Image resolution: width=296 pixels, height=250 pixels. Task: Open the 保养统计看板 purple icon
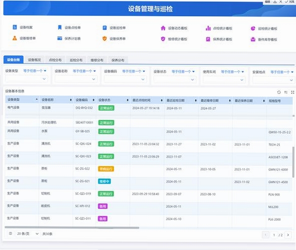tap(208, 39)
